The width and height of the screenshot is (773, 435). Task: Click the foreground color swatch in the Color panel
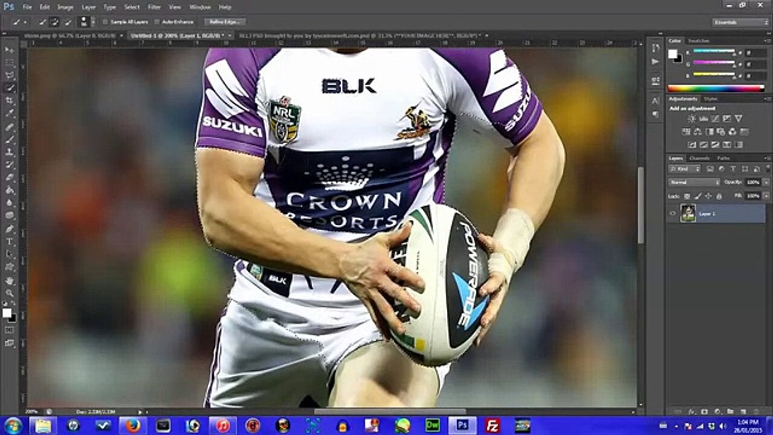[672, 54]
